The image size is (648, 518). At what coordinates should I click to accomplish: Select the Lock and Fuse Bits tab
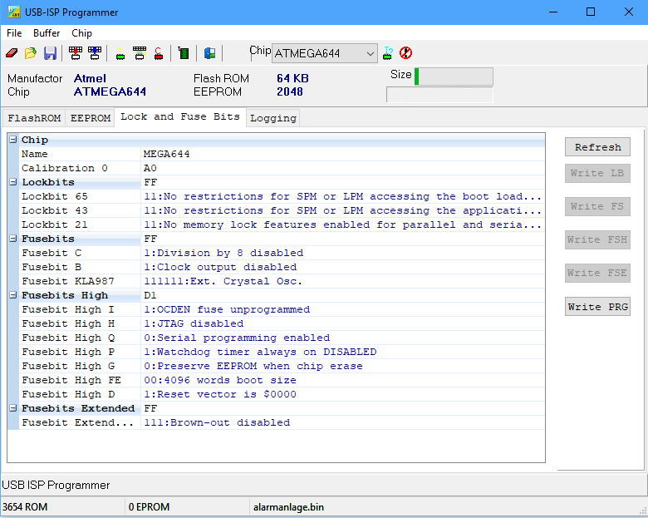pyautogui.click(x=180, y=116)
